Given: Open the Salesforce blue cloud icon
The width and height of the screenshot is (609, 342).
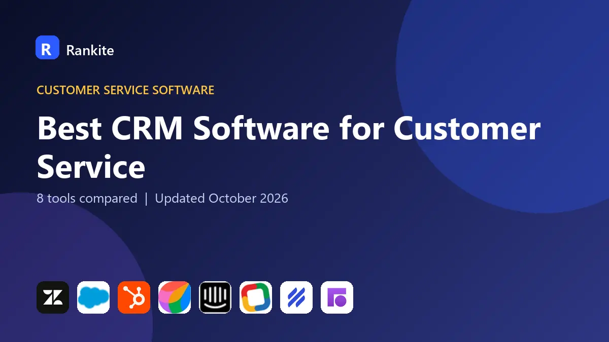Looking at the screenshot, I should click(x=93, y=297).
